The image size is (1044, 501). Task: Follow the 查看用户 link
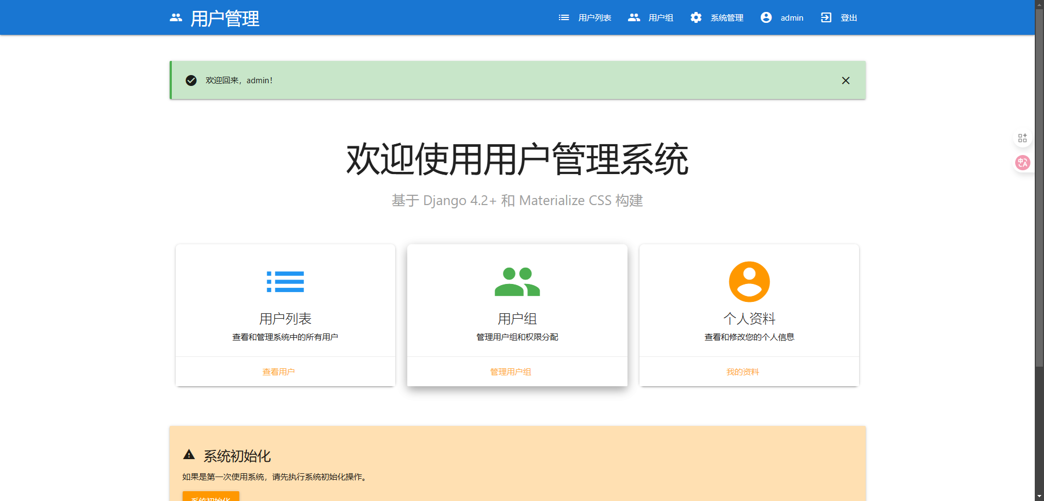tap(278, 372)
